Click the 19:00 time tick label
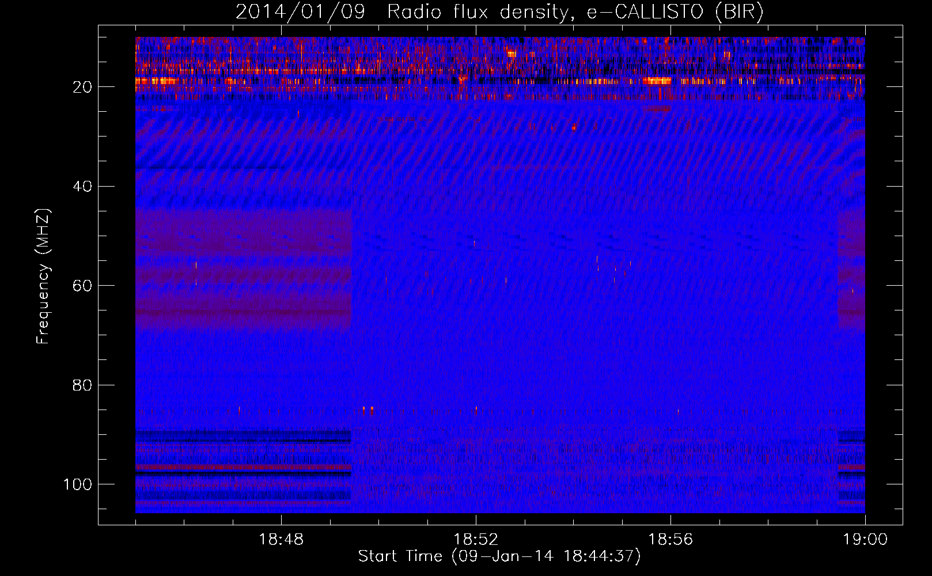This screenshot has height=576, width=932. 865,540
